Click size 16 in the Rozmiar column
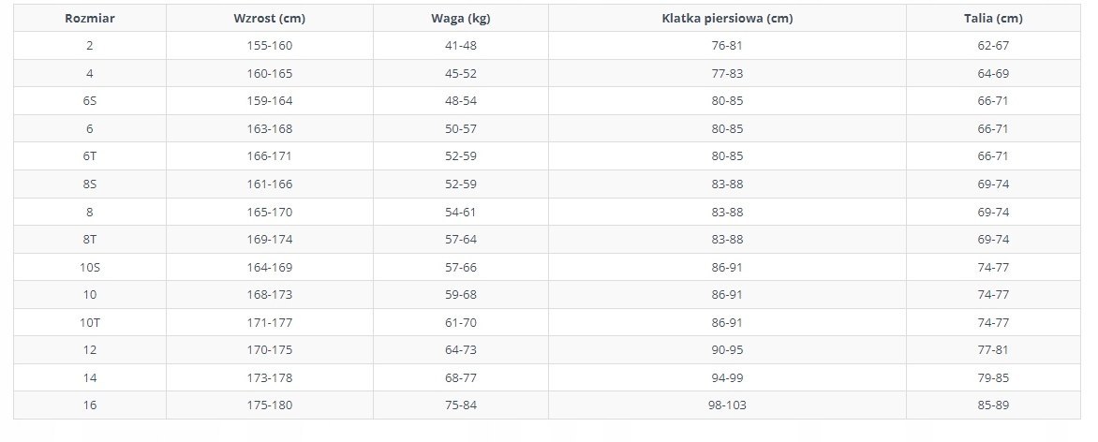The width and height of the screenshot is (1098, 442). [89, 405]
